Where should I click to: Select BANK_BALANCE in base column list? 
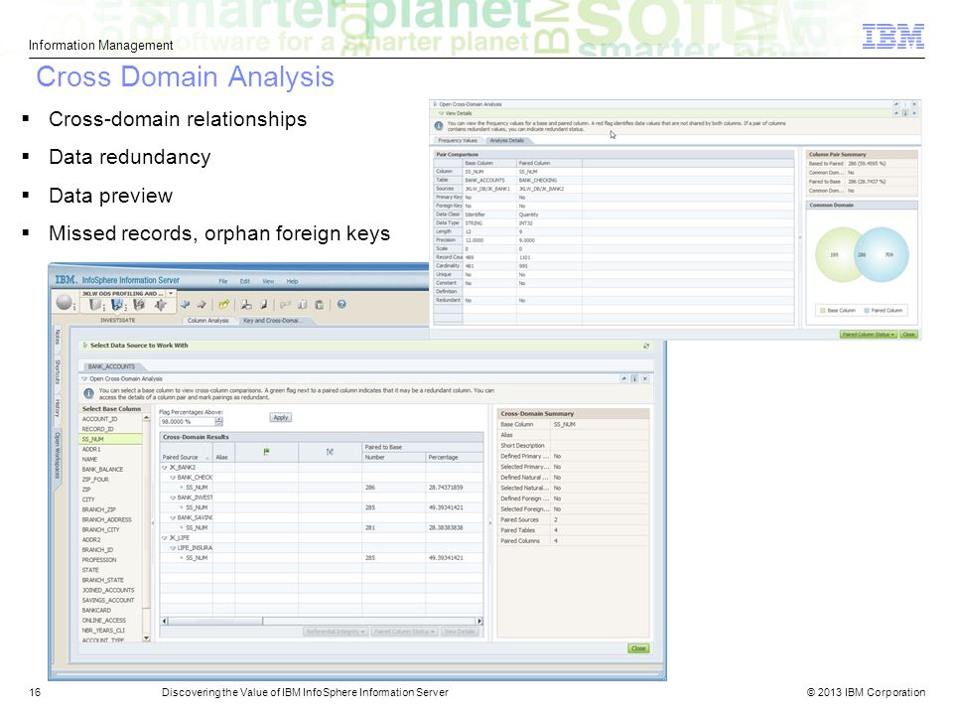point(111,470)
